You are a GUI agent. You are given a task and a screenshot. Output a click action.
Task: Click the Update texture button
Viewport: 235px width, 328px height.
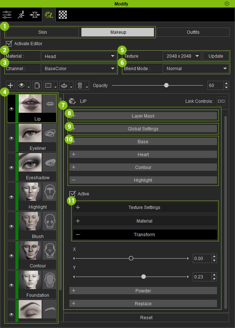pyautogui.click(x=216, y=56)
